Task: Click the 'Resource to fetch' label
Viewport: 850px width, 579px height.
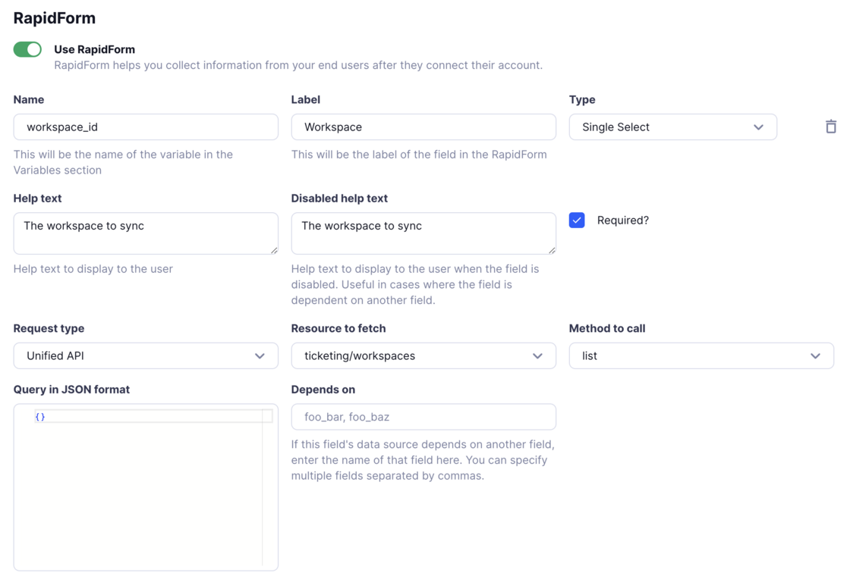Action: coord(338,328)
